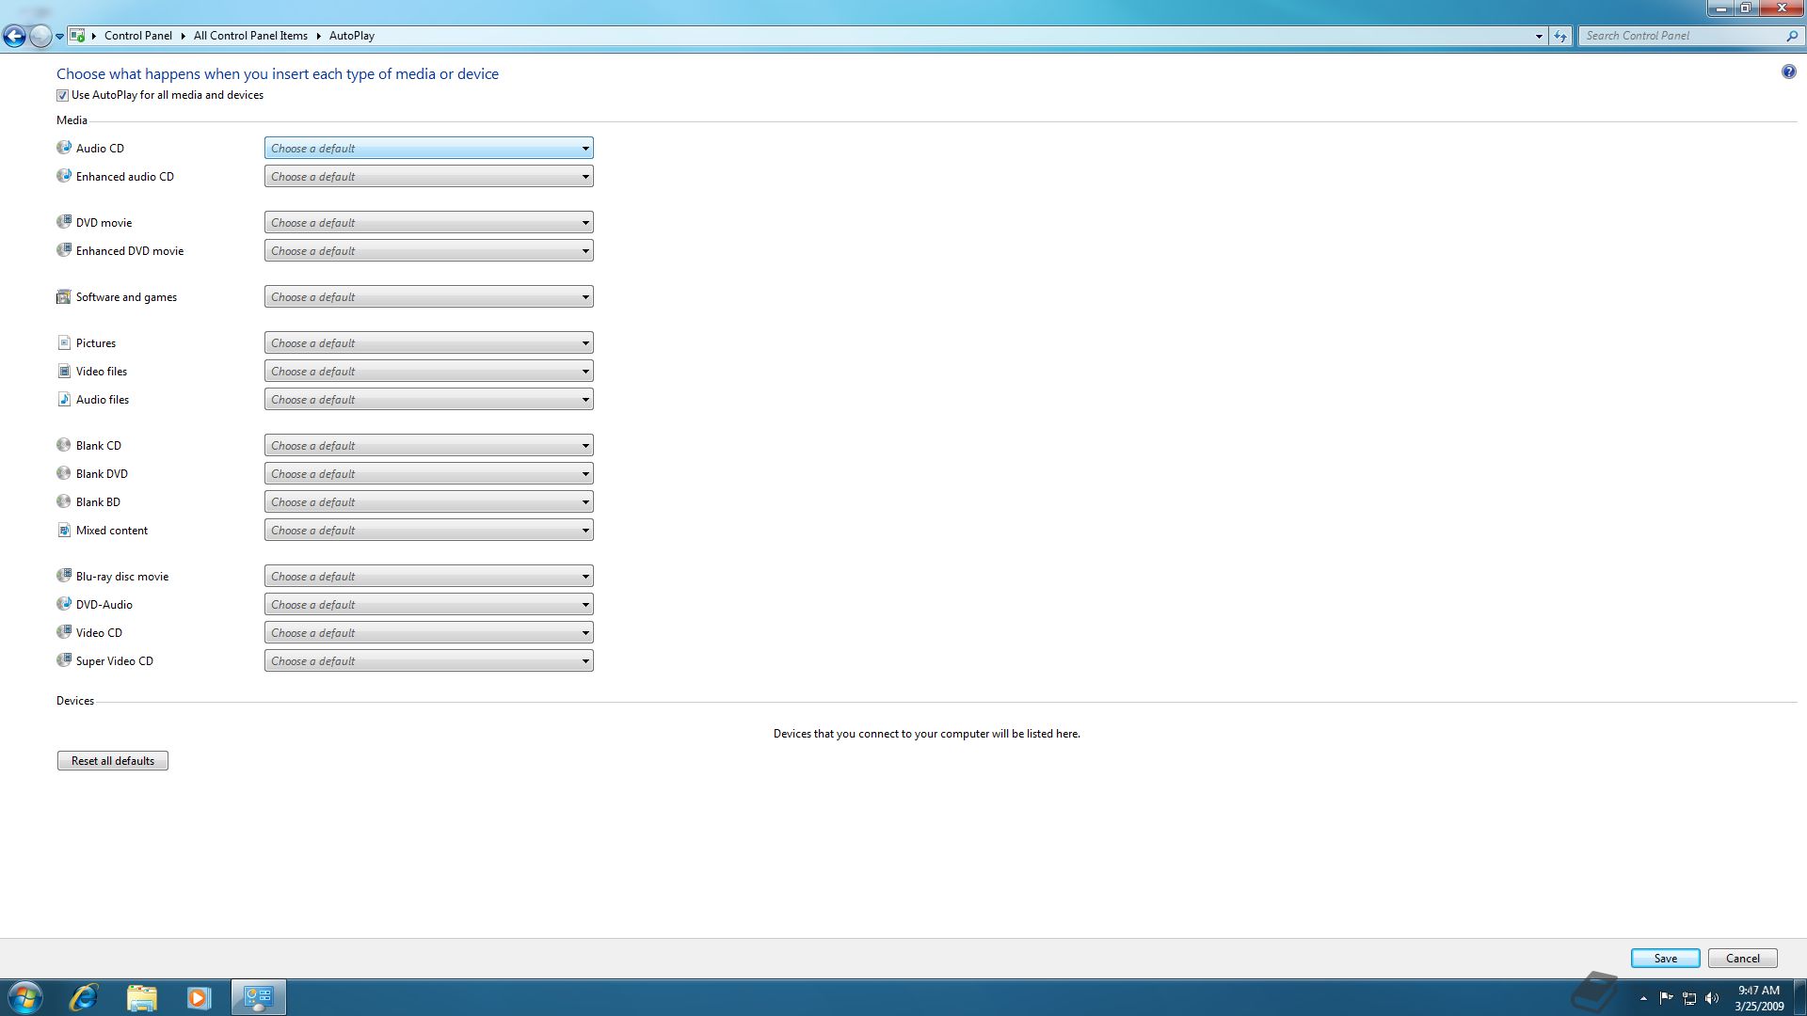Go to All Control Panel Items breadcrumb
Screen dimensions: 1807x1016
[x=250, y=36]
